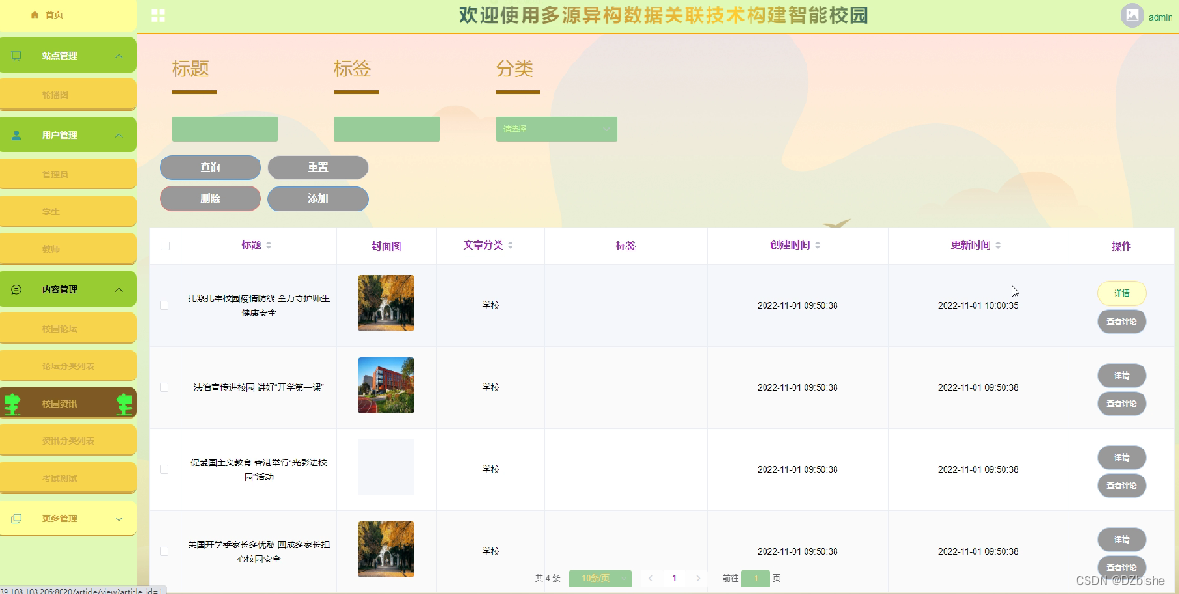The height and width of the screenshot is (594, 1179).
Task: Click the 添加 add button
Action: [x=317, y=199]
